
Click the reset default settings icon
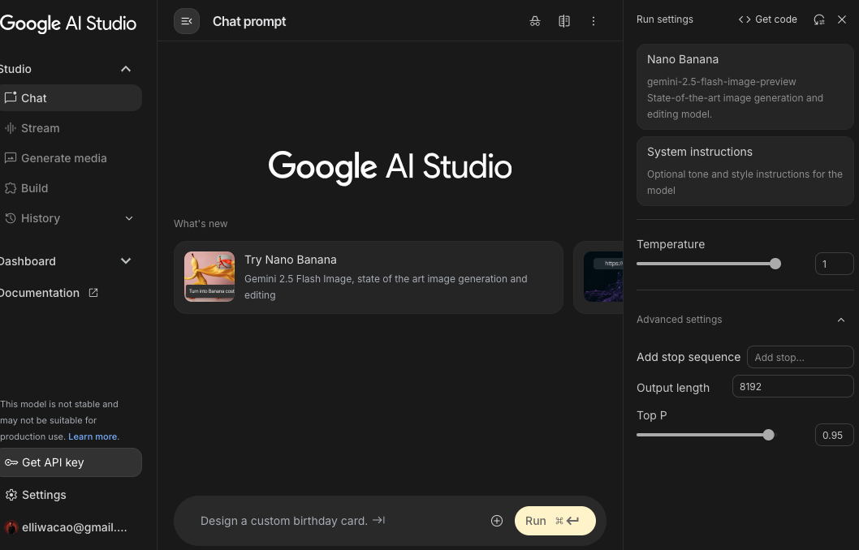click(819, 19)
